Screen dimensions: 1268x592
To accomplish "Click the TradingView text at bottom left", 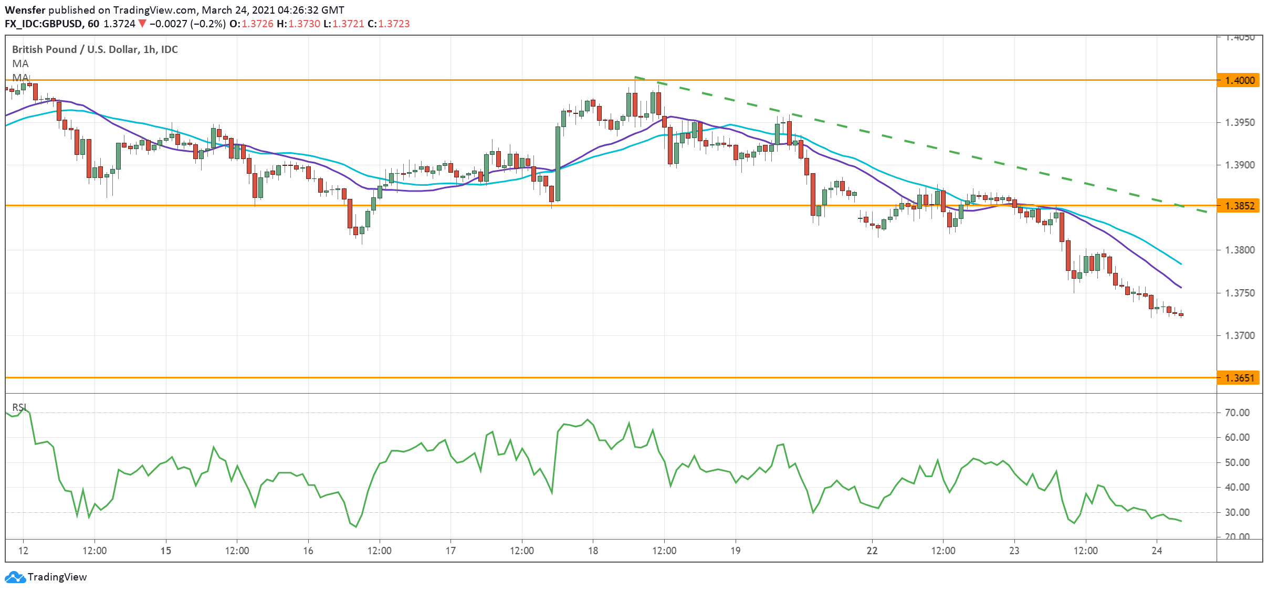I will (57, 577).
